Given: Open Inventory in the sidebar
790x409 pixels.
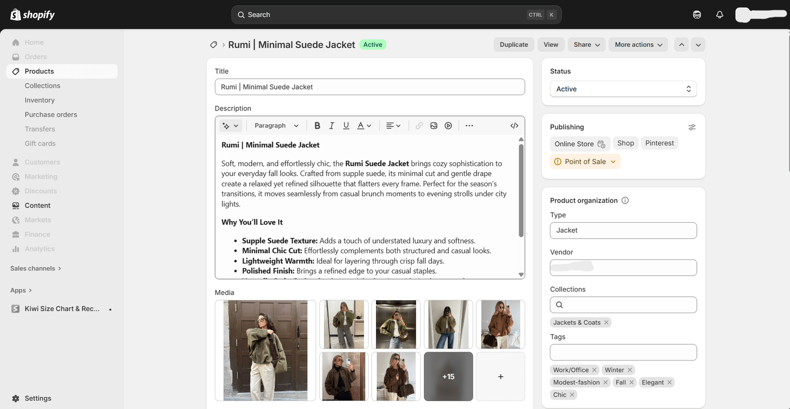Looking at the screenshot, I should 39,100.
